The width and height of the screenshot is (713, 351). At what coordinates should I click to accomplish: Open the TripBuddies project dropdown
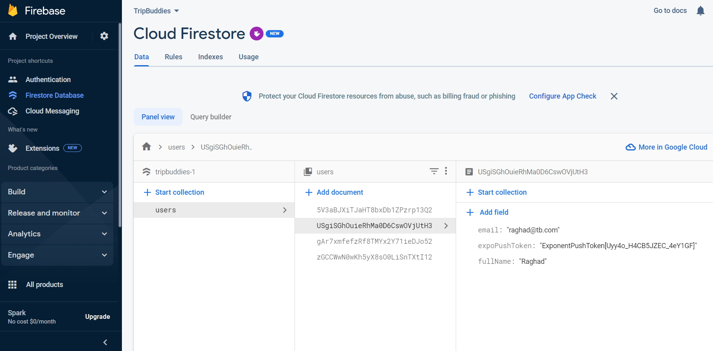coord(156,11)
